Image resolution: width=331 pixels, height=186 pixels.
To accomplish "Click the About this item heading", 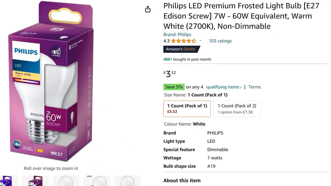I will point(182,180).
